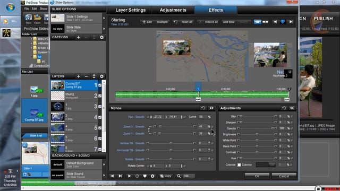Screen dimensions: 340x191
Task: Open Edit menu in ProShow window
Action: pos(34,9)
